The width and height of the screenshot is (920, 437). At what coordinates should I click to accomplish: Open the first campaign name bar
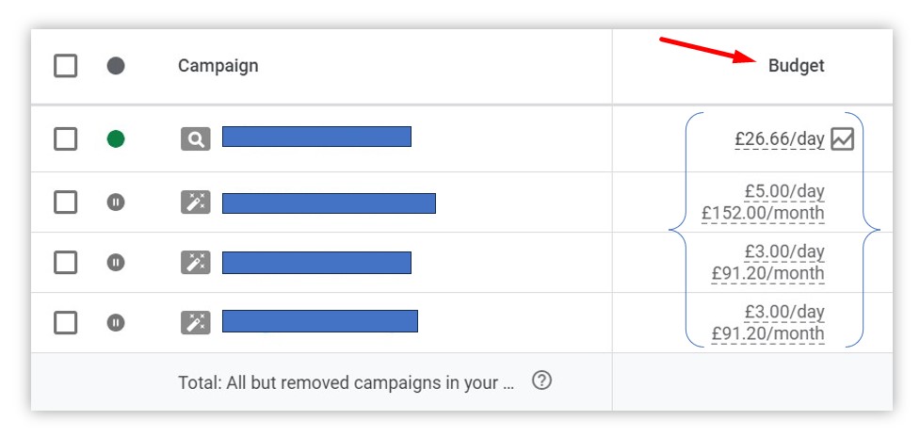316,137
